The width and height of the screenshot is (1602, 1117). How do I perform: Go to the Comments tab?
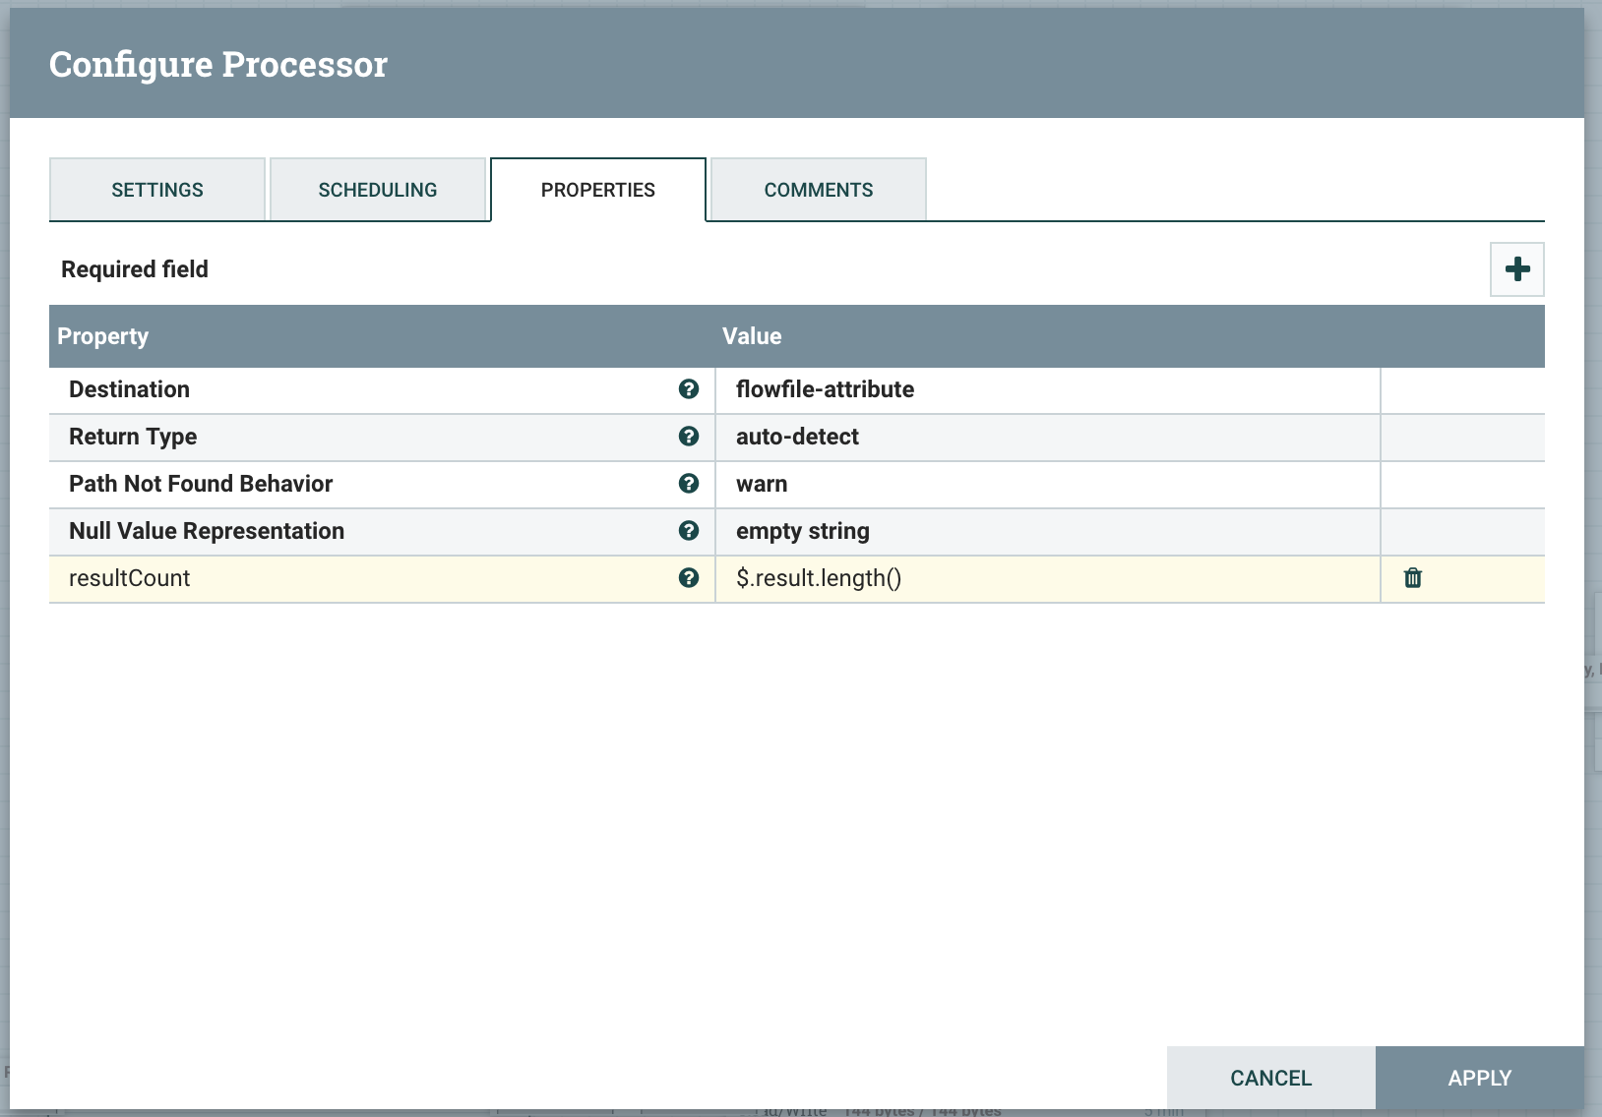pyautogui.click(x=819, y=190)
